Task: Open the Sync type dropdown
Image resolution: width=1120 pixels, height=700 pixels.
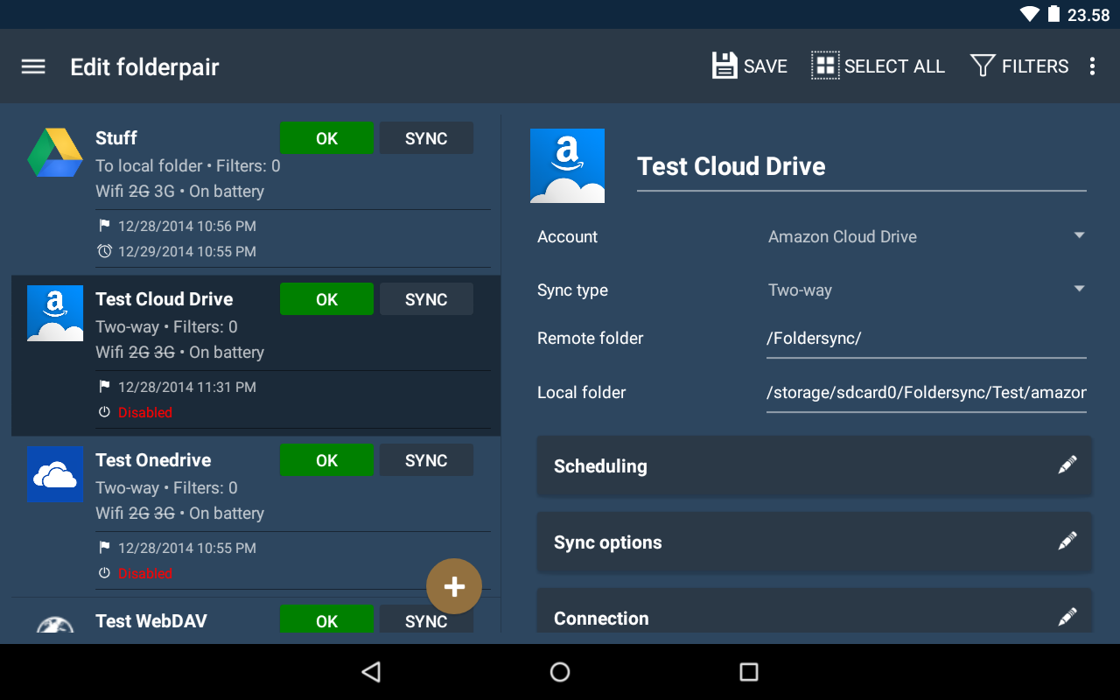Action: point(927,290)
